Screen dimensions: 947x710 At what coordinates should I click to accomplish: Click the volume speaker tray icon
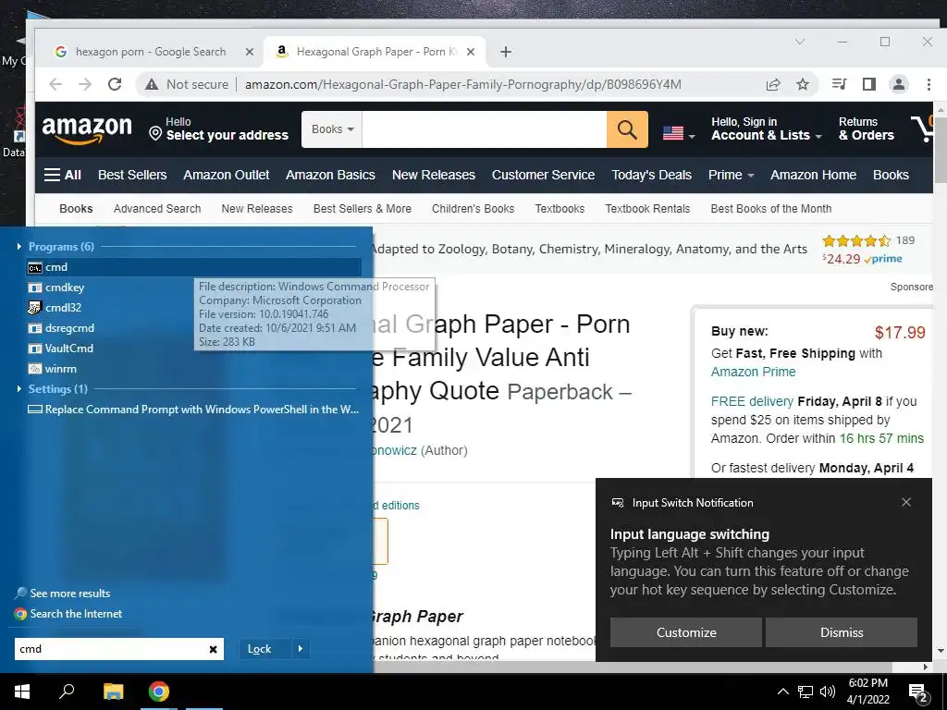(828, 692)
